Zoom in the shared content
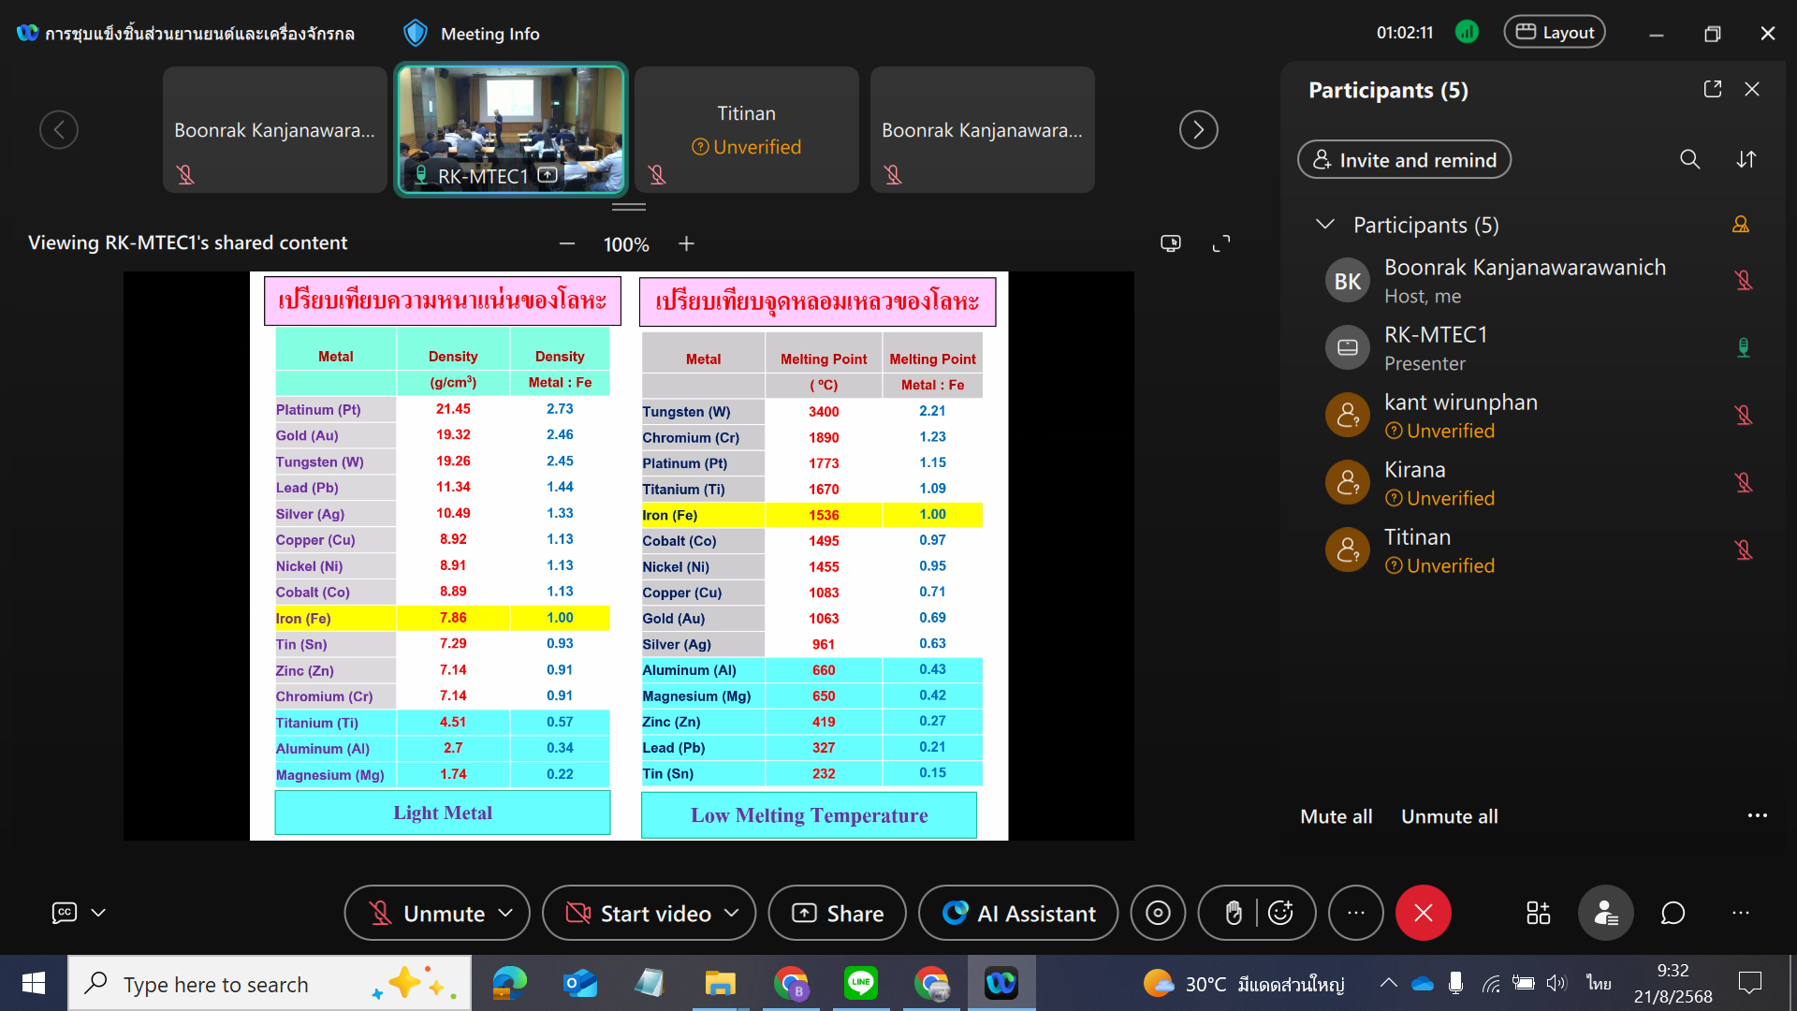 [x=686, y=244]
